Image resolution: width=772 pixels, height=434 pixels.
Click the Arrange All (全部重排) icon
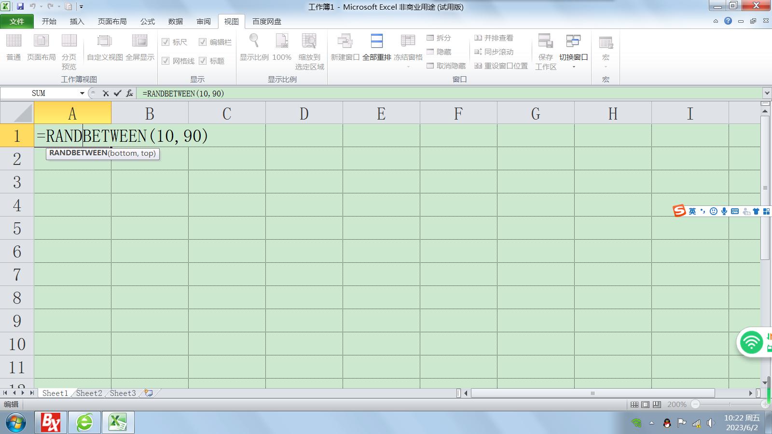[376, 42]
